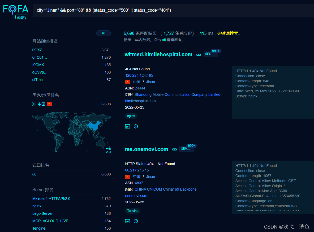Open link icon beside res.onemovi.com

click(174, 149)
